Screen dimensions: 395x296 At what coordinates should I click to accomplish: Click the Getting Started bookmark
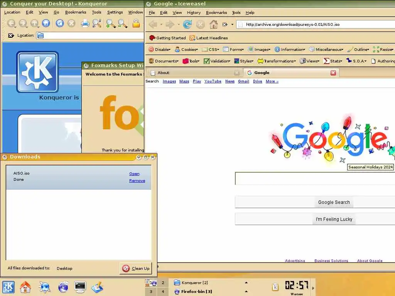[x=167, y=38]
